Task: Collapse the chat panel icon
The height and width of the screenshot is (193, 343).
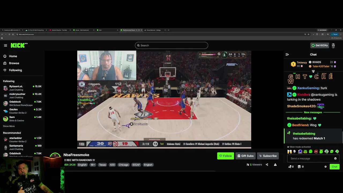Action: tap(287, 54)
